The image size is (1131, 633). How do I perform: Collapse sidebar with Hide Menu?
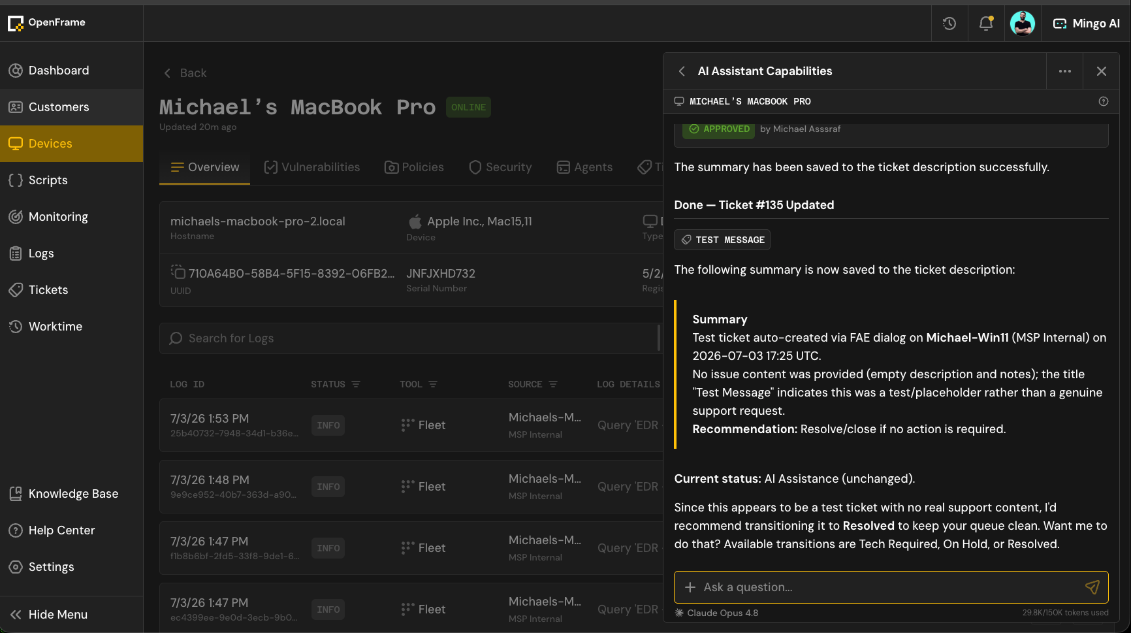click(x=71, y=615)
